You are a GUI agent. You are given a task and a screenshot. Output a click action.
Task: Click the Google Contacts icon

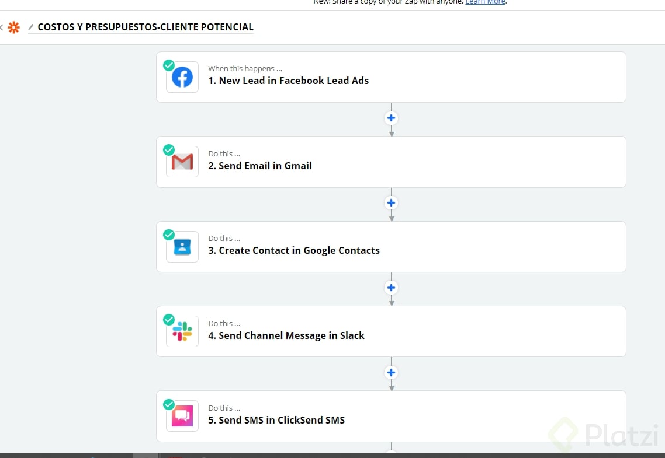pos(182,247)
